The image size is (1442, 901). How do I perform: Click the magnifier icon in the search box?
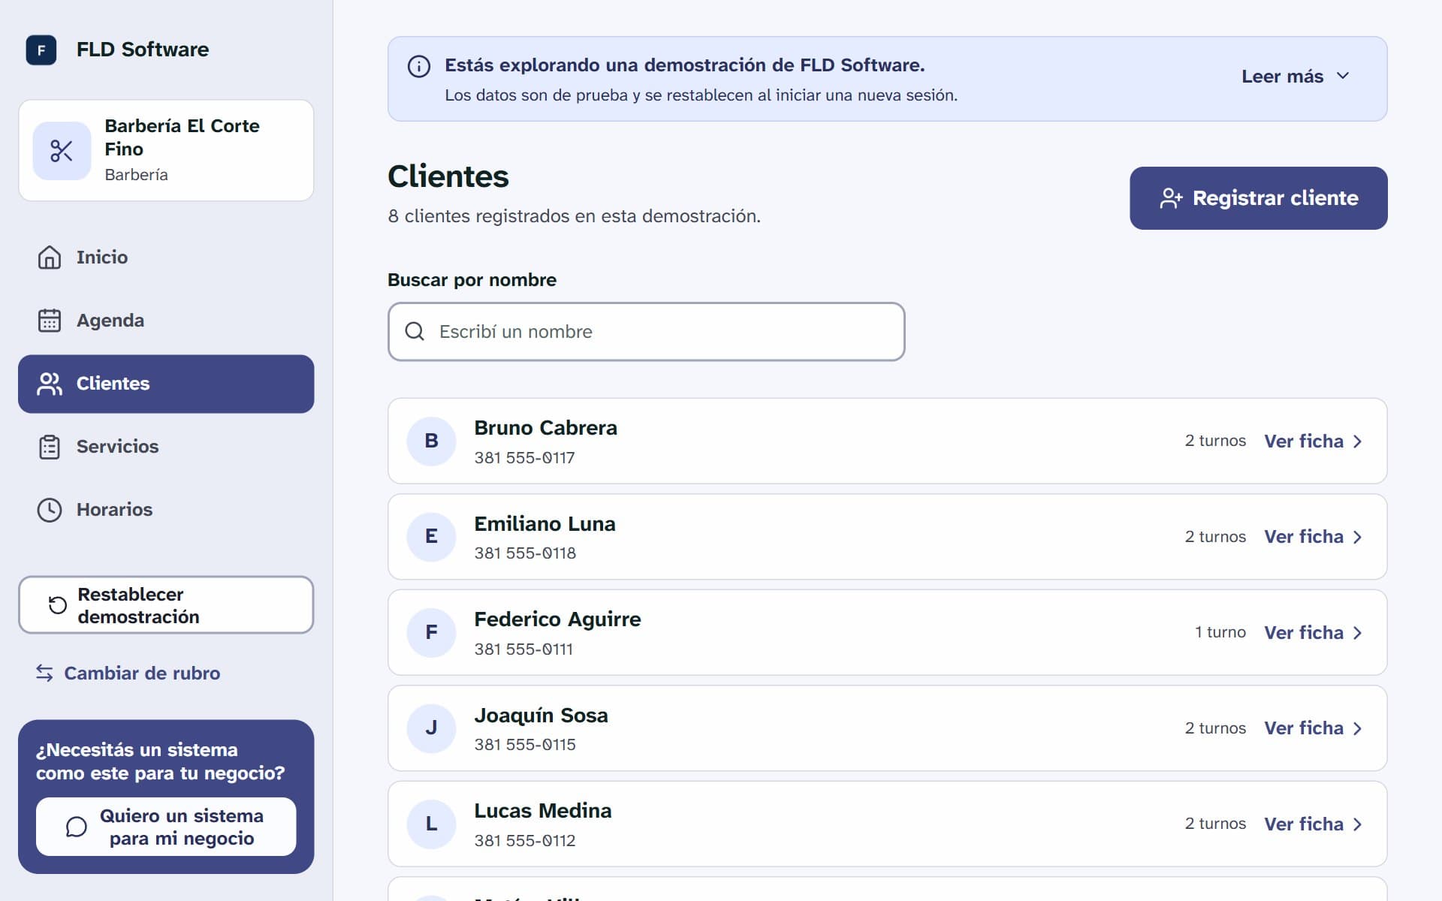click(415, 331)
